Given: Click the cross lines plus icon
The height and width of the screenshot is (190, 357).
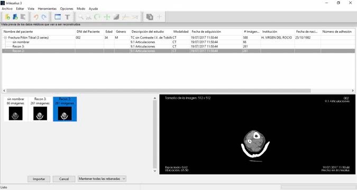Looking at the screenshot, I should (x=159, y=17).
